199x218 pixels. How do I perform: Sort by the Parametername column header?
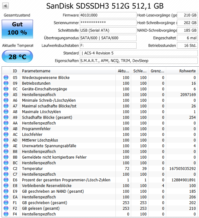point(68,71)
